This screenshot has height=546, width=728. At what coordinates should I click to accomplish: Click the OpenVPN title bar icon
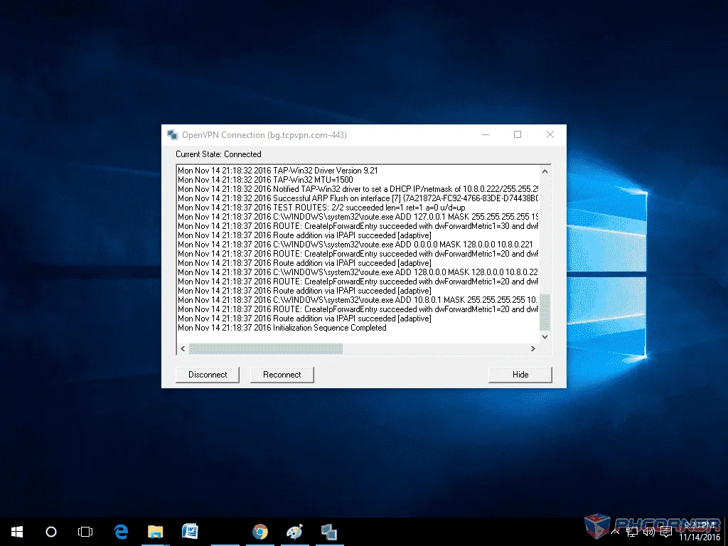click(x=172, y=134)
